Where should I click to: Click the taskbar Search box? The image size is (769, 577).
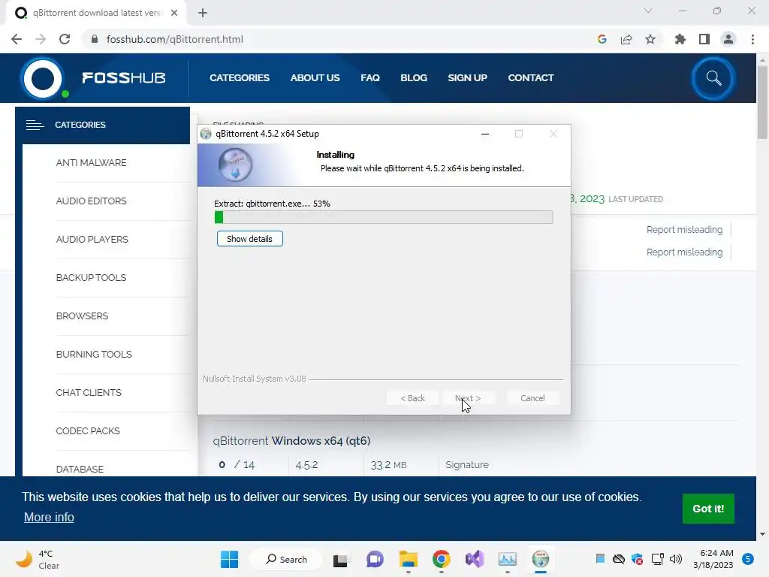pyautogui.click(x=286, y=559)
